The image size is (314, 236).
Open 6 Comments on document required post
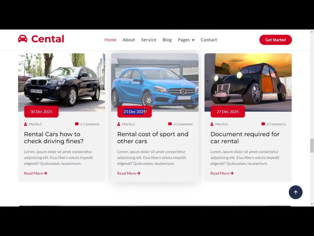pos(276,124)
